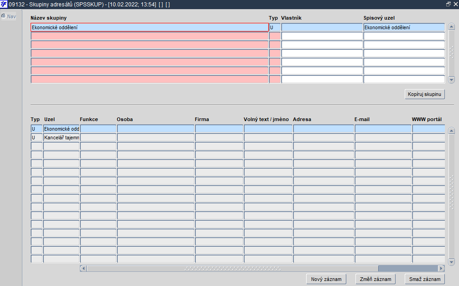
Task: Click the horizontal scrollbar thumb
Action: pos(232,268)
